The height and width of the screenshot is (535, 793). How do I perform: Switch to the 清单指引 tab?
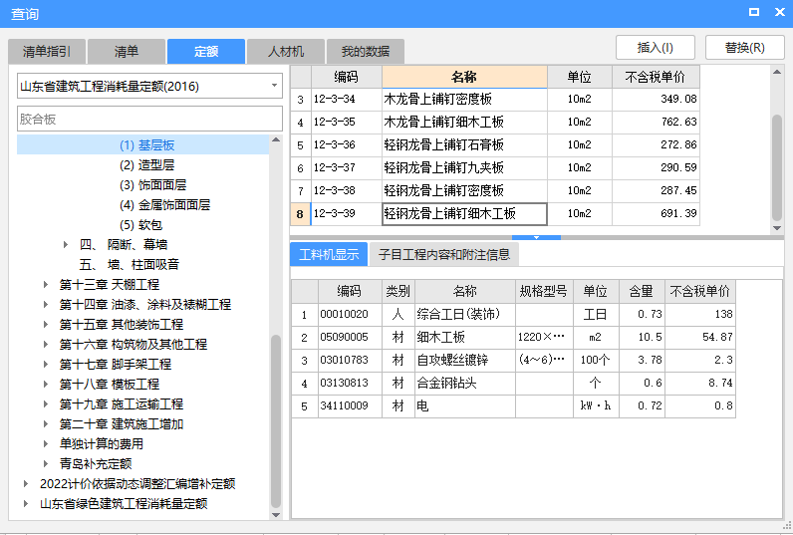pyautogui.click(x=47, y=51)
